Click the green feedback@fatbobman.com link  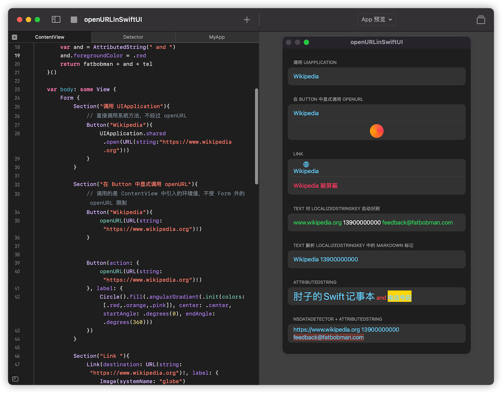pyautogui.click(x=417, y=223)
